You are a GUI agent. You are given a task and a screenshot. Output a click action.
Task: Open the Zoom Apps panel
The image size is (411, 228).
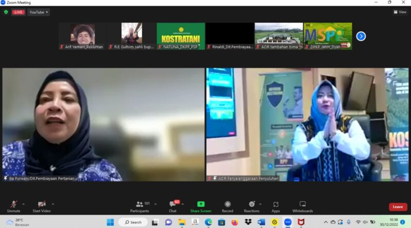[x=275, y=204]
